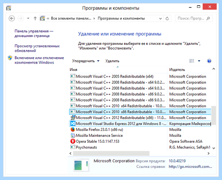Image resolution: width=222 pixels, height=180 pixels.
Task: Click 'Opera Software ASA' publisher cell
Action: [186, 142]
